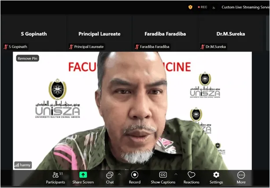Click the encryption shield icon

tap(190, 7)
